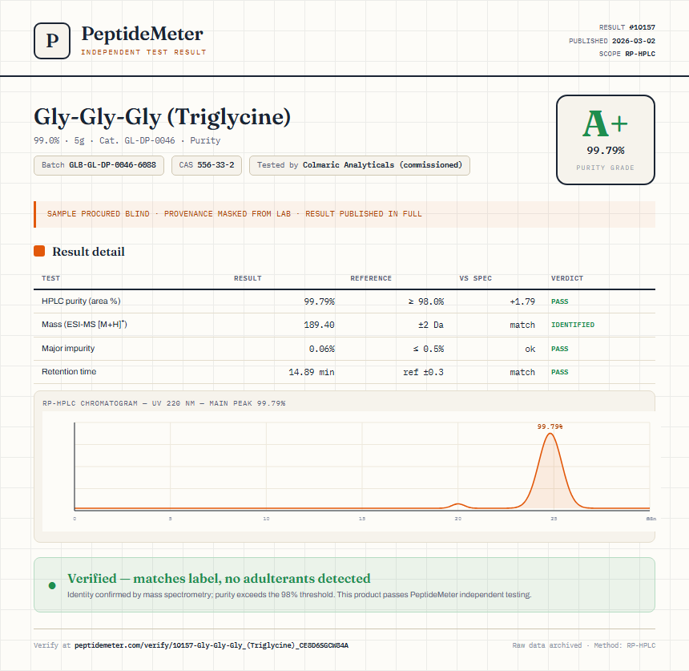The image size is (689, 671).
Task: Click the HPLC purity (area %) row label
Action: click(x=81, y=301)
